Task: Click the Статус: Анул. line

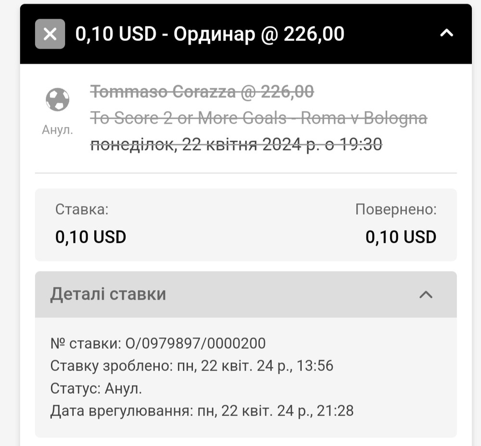Action: click(96, 388)
